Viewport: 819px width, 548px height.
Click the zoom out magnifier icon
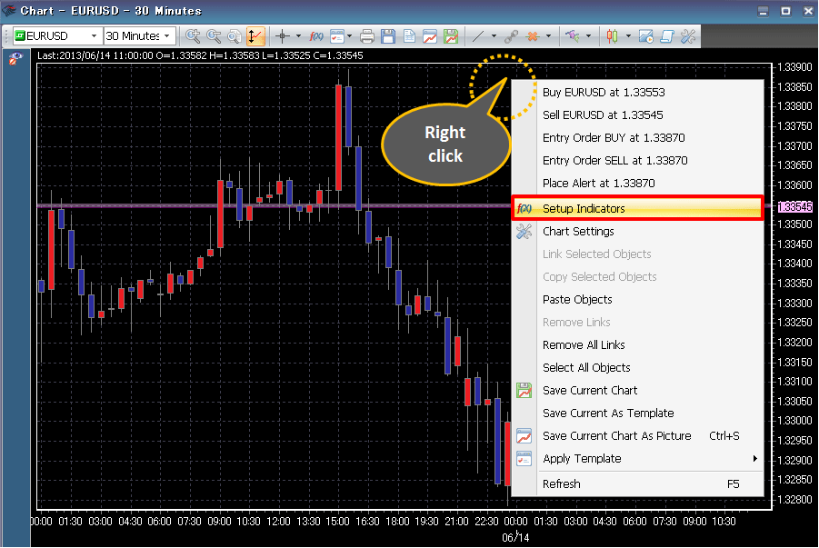(214, 36)
